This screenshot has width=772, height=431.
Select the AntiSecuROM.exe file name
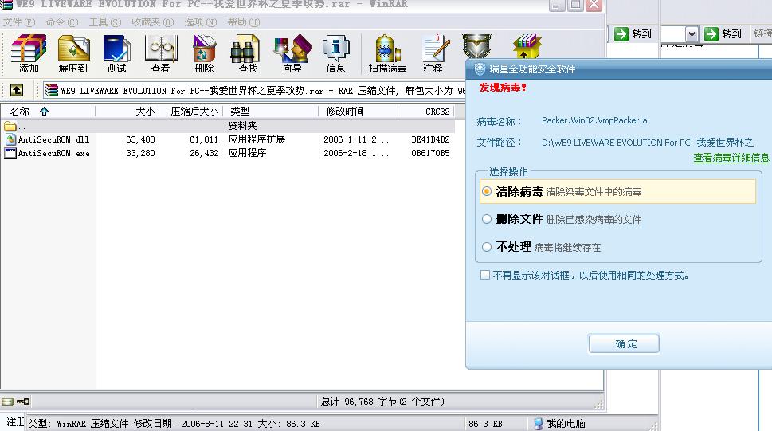(53, 154)
